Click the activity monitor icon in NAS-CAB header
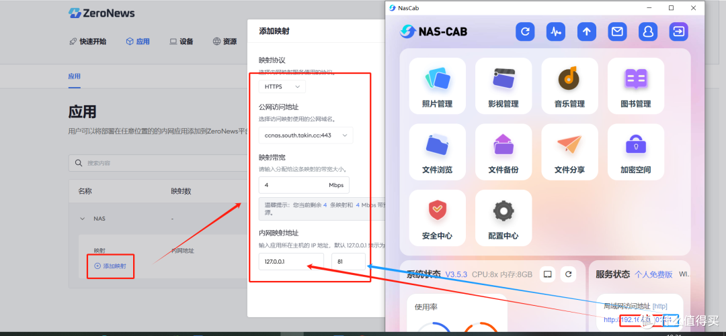Screen dimensions: 726x336 (556, 32)
